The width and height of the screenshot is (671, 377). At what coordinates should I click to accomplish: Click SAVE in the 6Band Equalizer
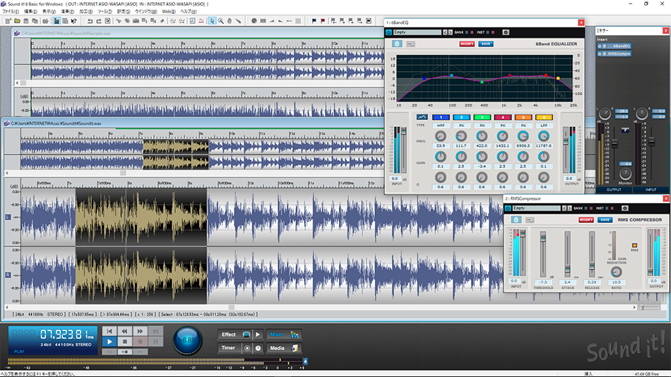point(485,44)
